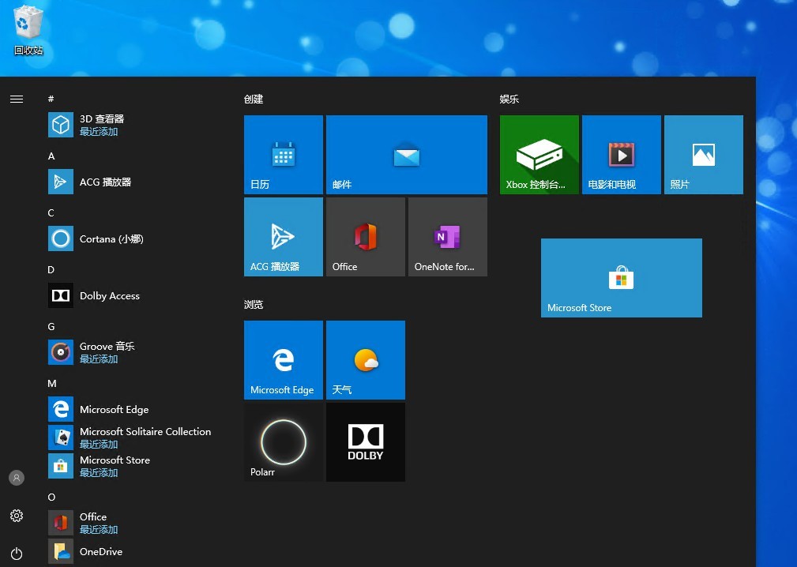Image resolution: width=797 pixels, height=567 pixels.
Task: Click the A letter header in app list
Action: pos(51,156)
